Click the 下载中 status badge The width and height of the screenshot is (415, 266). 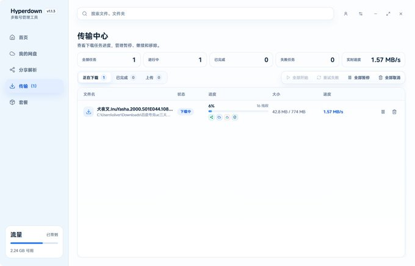[186, 112]
